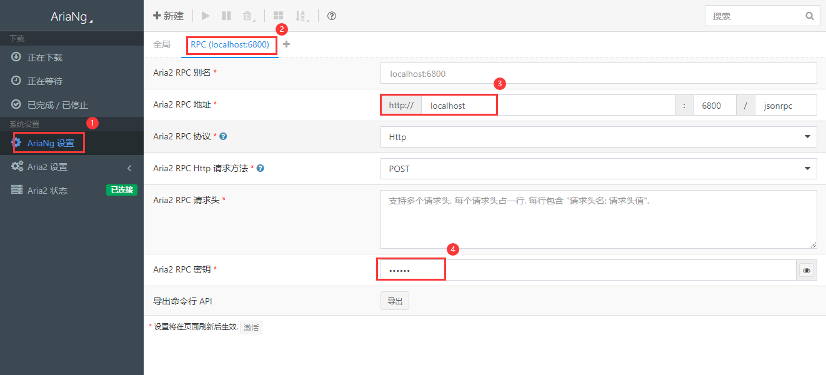Toggle secret visibility with eye icon
The image size is (826, 375).
pos(807,271)
